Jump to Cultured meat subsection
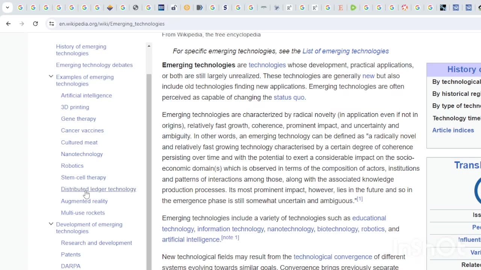Screen dimensions: 481x270 tap(79, 142)
